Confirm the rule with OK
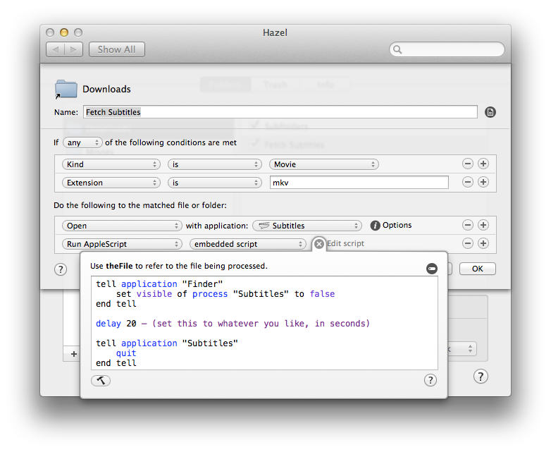This screenshot has height=452, width=551. coord(477,269)
